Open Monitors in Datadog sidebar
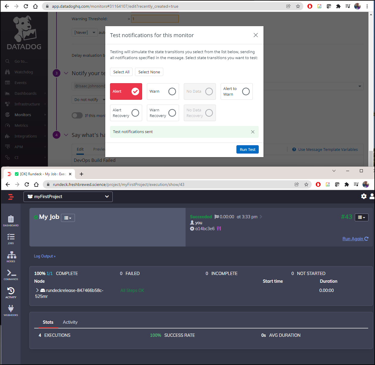 tap(23, 115)
